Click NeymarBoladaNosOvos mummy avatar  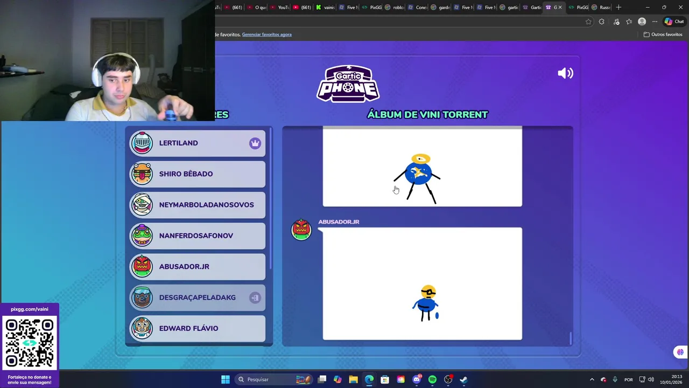click(142, 205)
